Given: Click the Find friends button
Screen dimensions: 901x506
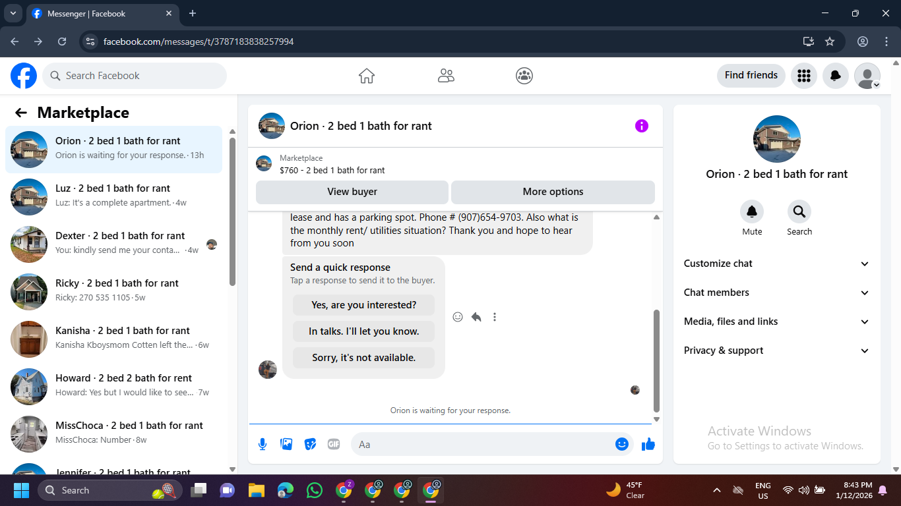Looking at the screenshot, I should (751, 75).
